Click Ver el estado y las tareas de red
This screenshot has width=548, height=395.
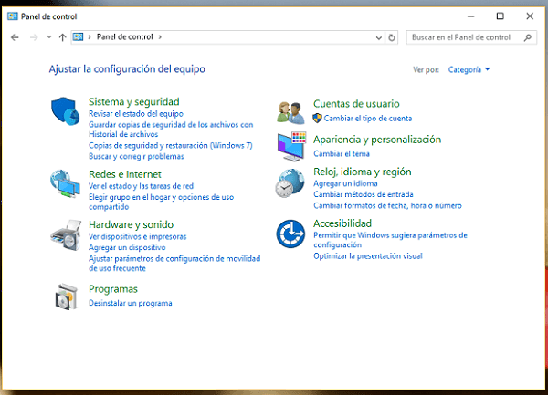[141, 186]
